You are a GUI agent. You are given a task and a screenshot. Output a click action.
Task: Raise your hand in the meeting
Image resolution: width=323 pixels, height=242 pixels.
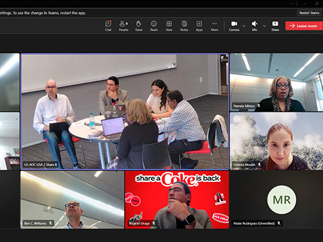click(x=139, y=26)
